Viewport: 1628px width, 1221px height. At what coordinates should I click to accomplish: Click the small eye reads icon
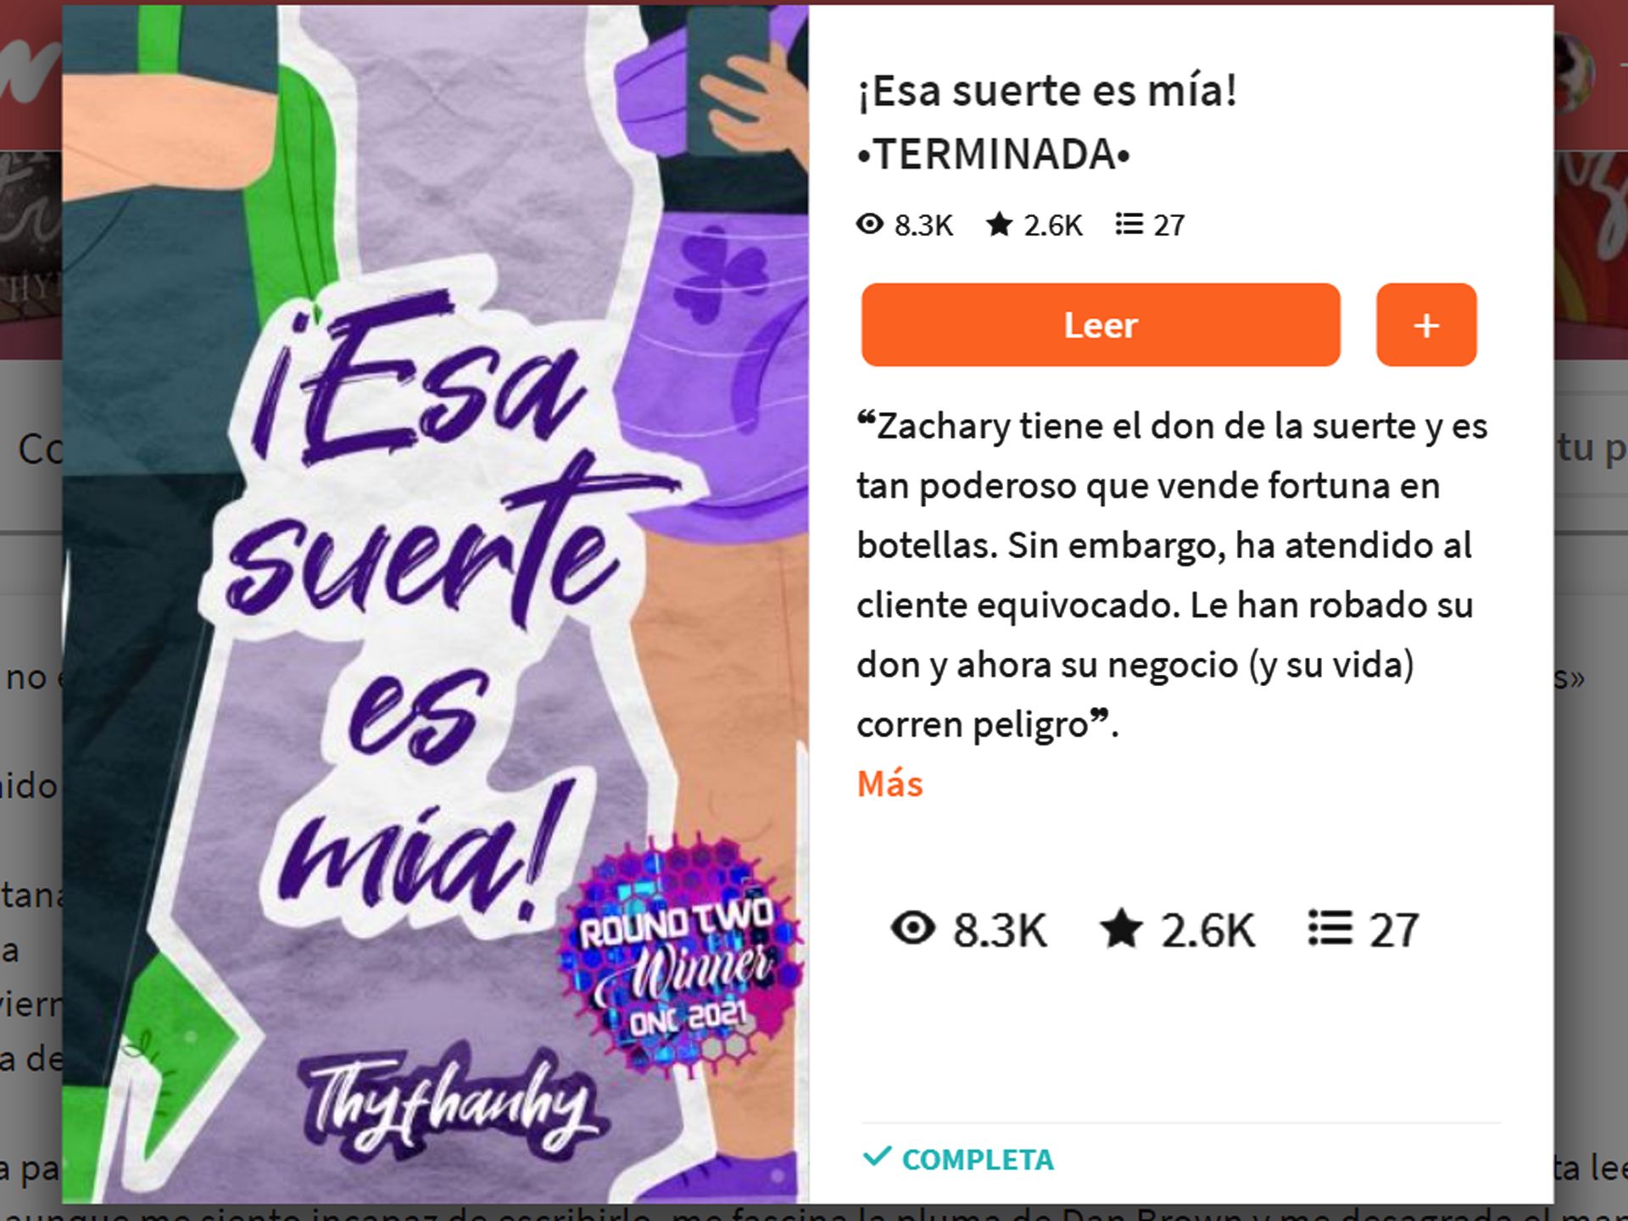[x=870, y=224]
